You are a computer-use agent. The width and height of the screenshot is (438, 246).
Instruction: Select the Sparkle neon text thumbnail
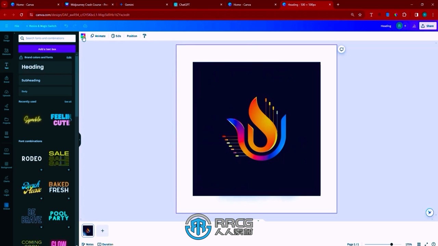pyautogui.click(x=32, y=120)
